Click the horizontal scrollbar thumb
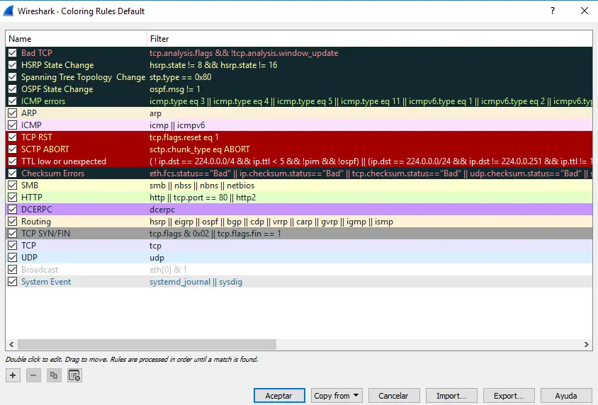The image size is (598, 405). (x=147, y=344)
